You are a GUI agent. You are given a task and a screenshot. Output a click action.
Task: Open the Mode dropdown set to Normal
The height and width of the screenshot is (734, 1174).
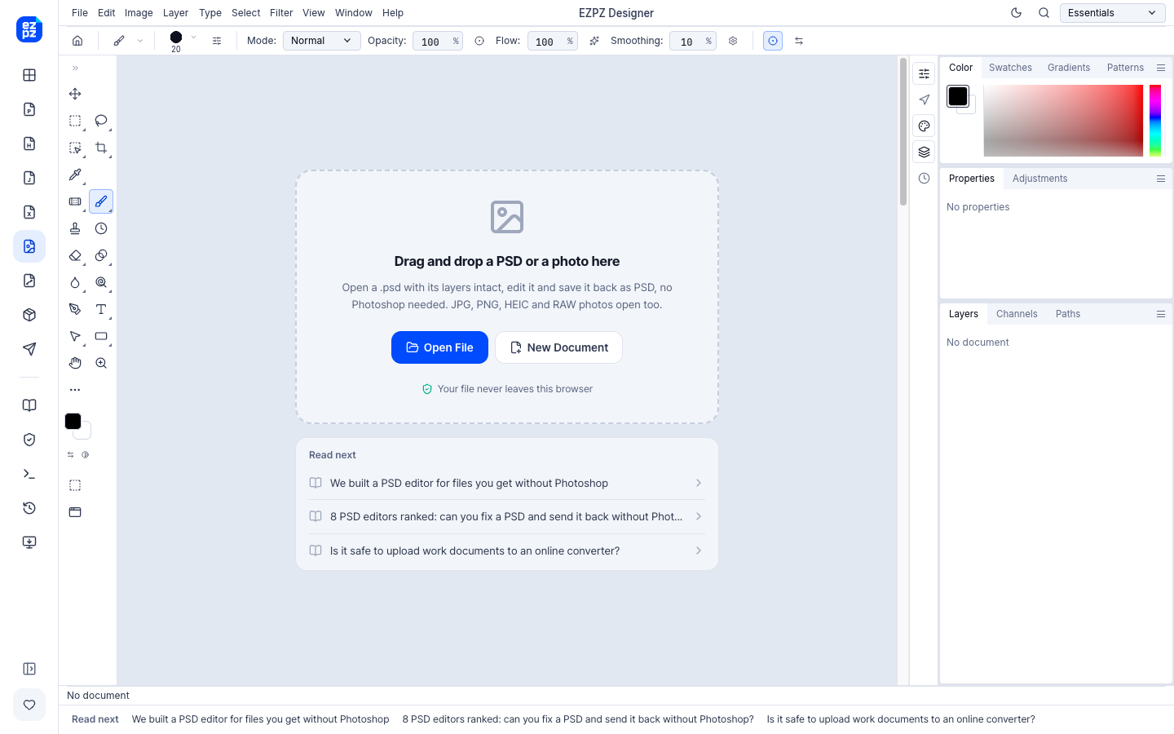tap(321, 41)
